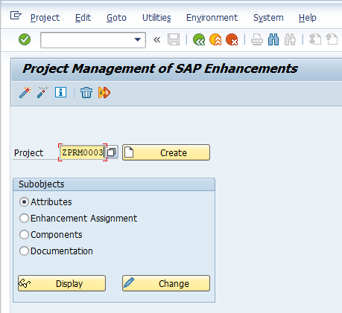Open value help next to Project field
This screenshot has height=313, width=342.
pyautogui.click(x=112, y=152)
